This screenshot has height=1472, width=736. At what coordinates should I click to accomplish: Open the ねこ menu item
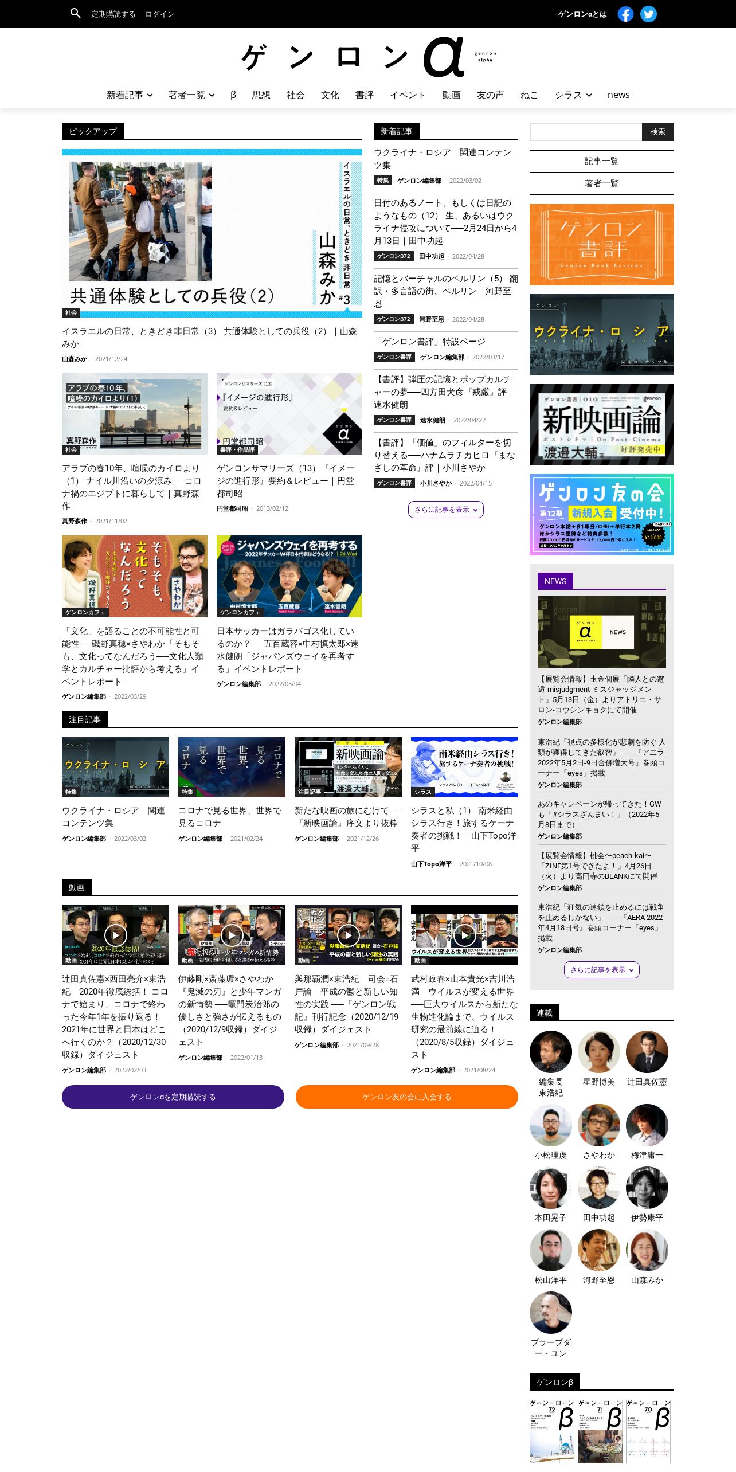tap(529, 95)
